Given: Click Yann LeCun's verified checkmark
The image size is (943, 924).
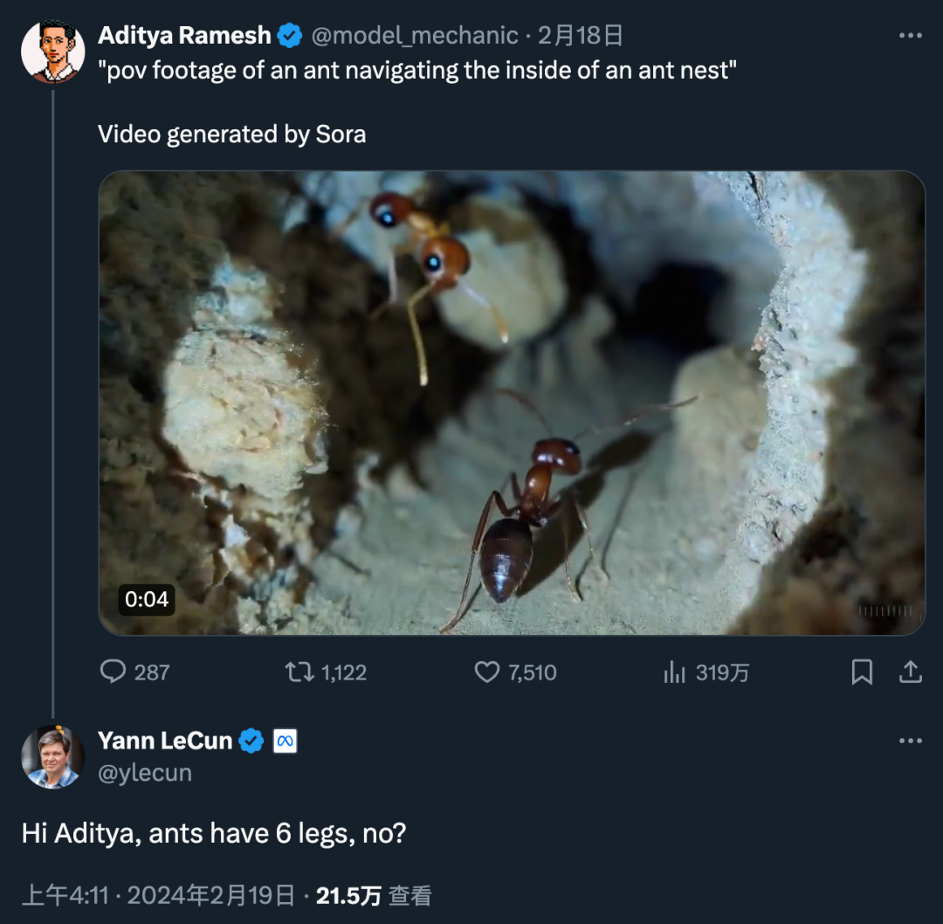Looking at the screenshot, I should (251, 740).
